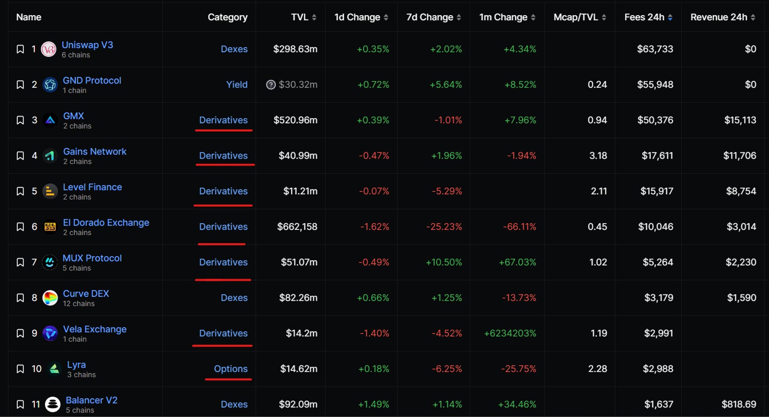Image resolution: width=769 pixels, height=417 pixels.
Task: Open Derivatives category in El Dorado row
Action: 223,227
